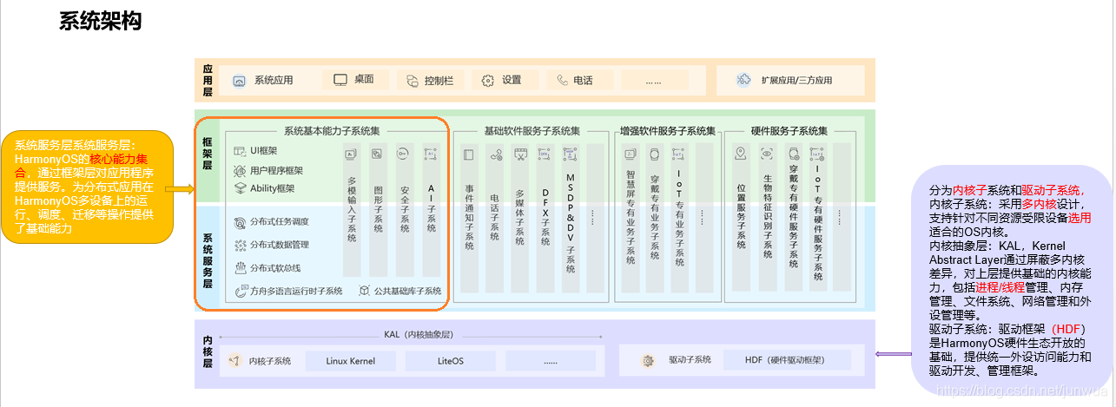This screenshot has height=407, width=1116.
Task: Click the 分布式任务调度 icon
Action: [x=241, y=223]
